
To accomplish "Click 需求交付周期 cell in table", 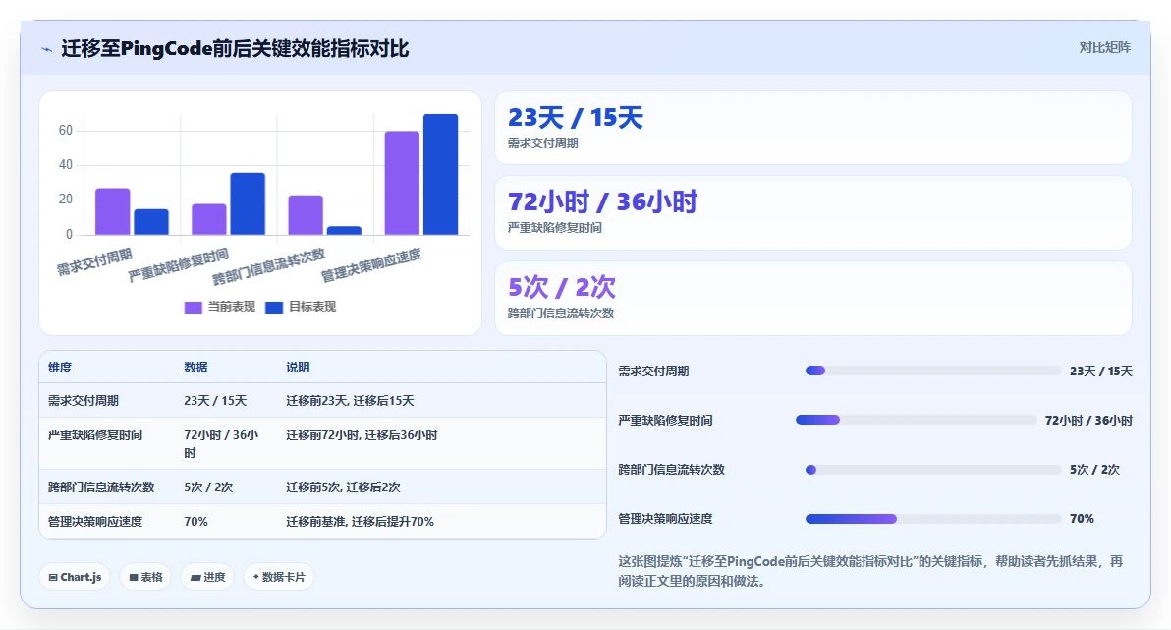I will tap(83, 401).
